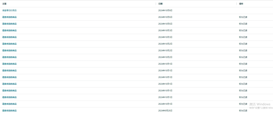Open the last 2024年10月1日 message subject
Screen dimensions: 273x114
pyautogui.click(x=9, y=104)
